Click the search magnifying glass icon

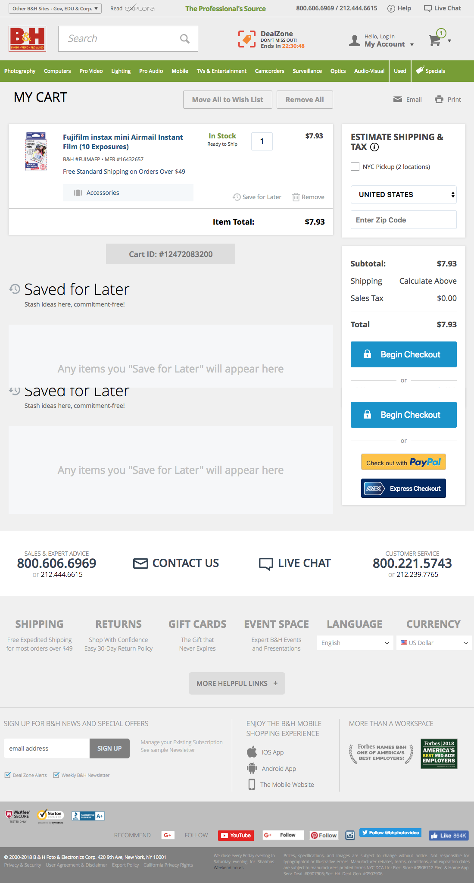[185, 39]
